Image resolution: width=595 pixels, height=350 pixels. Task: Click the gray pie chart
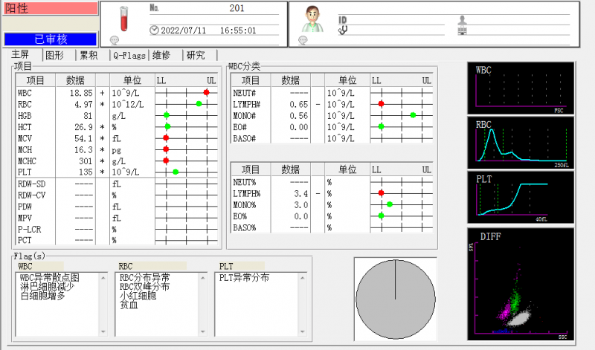click(x=394, y=297)
